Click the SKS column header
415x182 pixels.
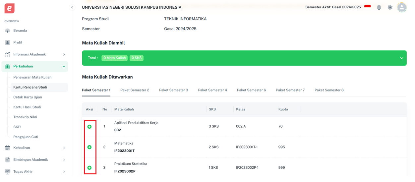212,109
